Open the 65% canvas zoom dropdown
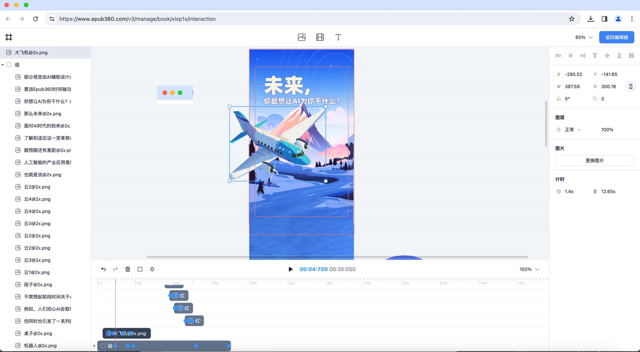The height and width of the screenshot is (352, 640). [x=584, y=37]
